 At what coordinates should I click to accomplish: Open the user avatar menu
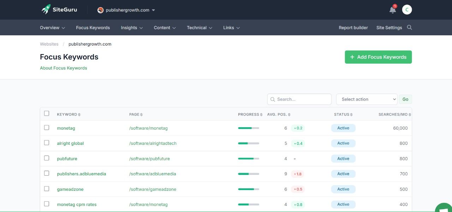pos(407,10)
